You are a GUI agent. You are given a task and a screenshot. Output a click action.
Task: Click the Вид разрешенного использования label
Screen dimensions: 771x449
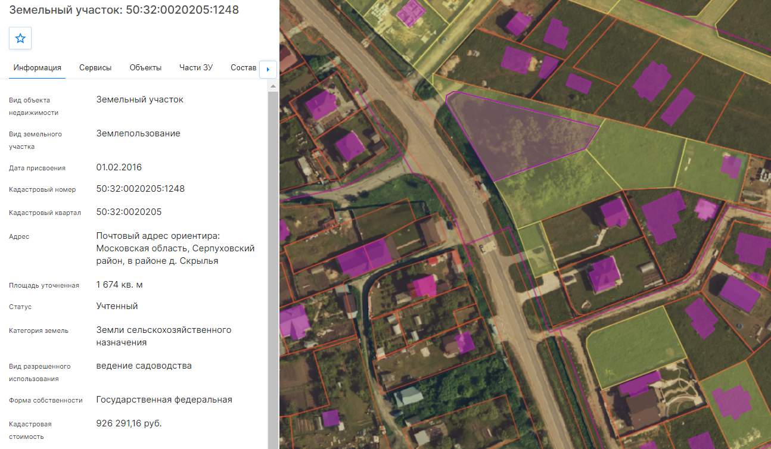point(40,372)
